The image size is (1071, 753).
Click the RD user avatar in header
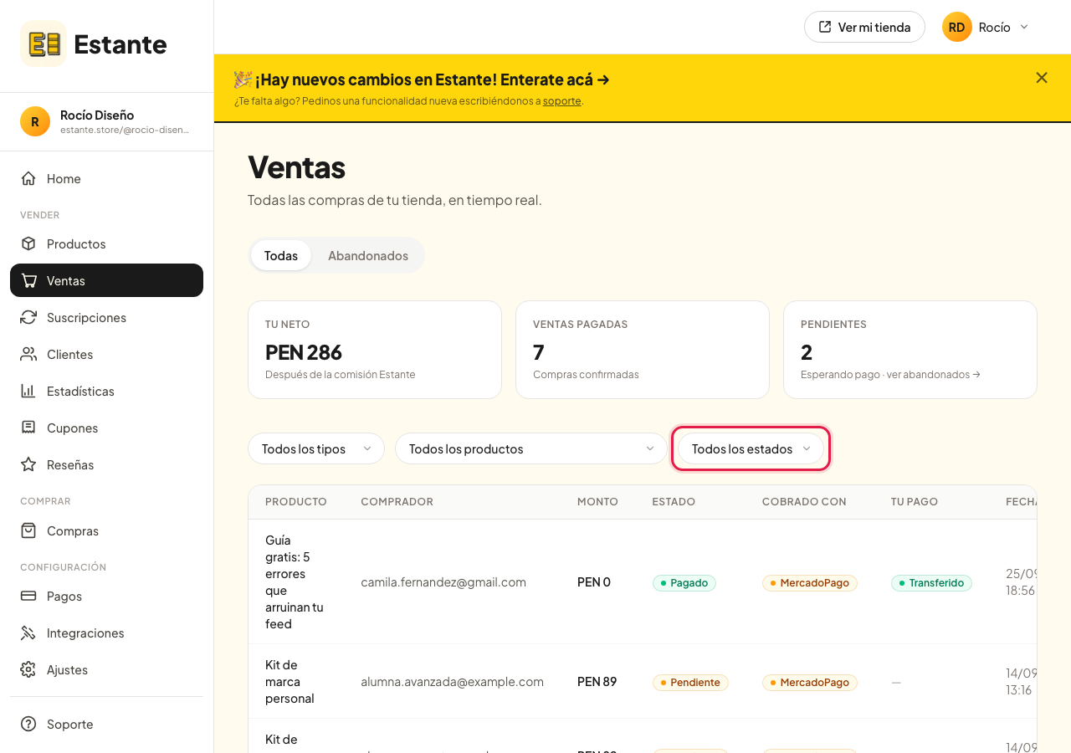point(957,27)
